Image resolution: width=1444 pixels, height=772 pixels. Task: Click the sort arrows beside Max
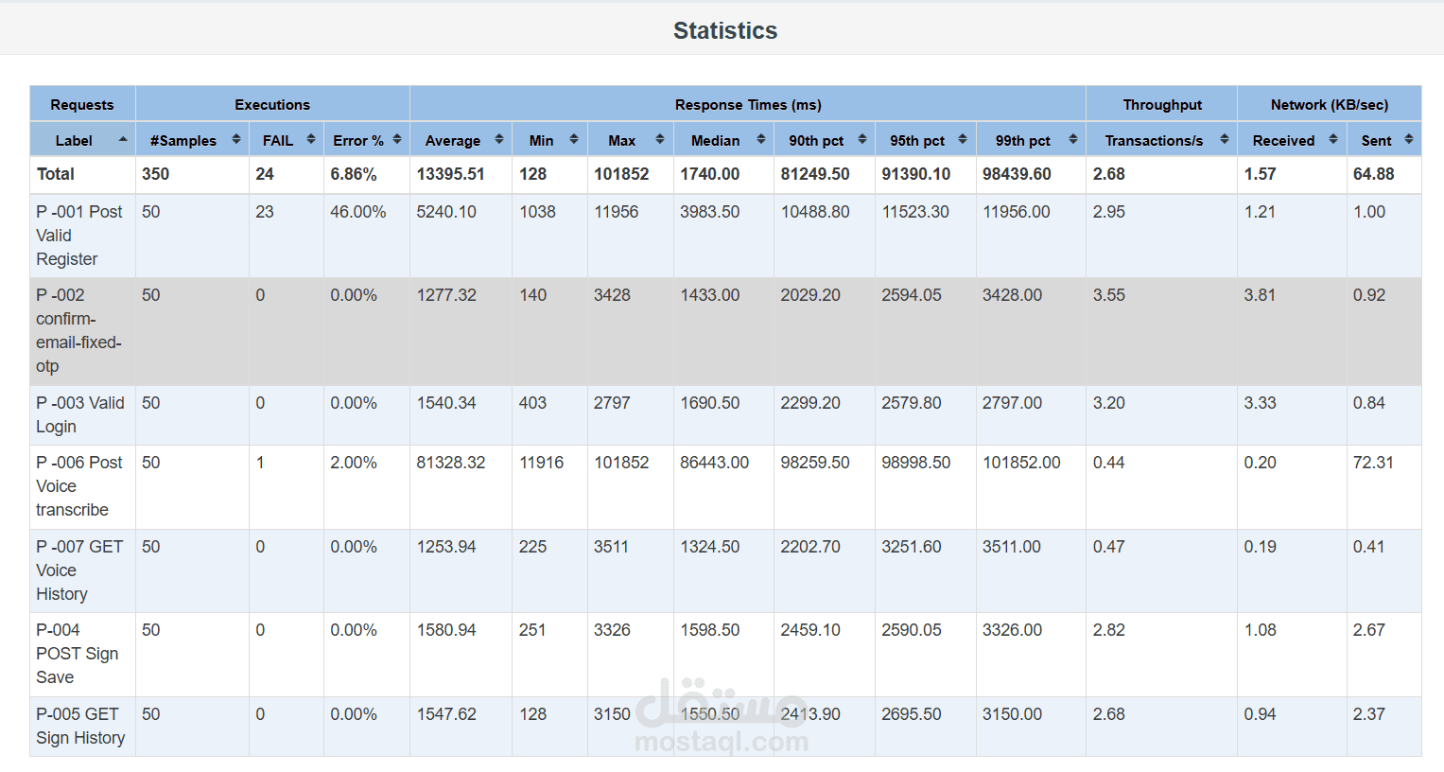point(660,139)
